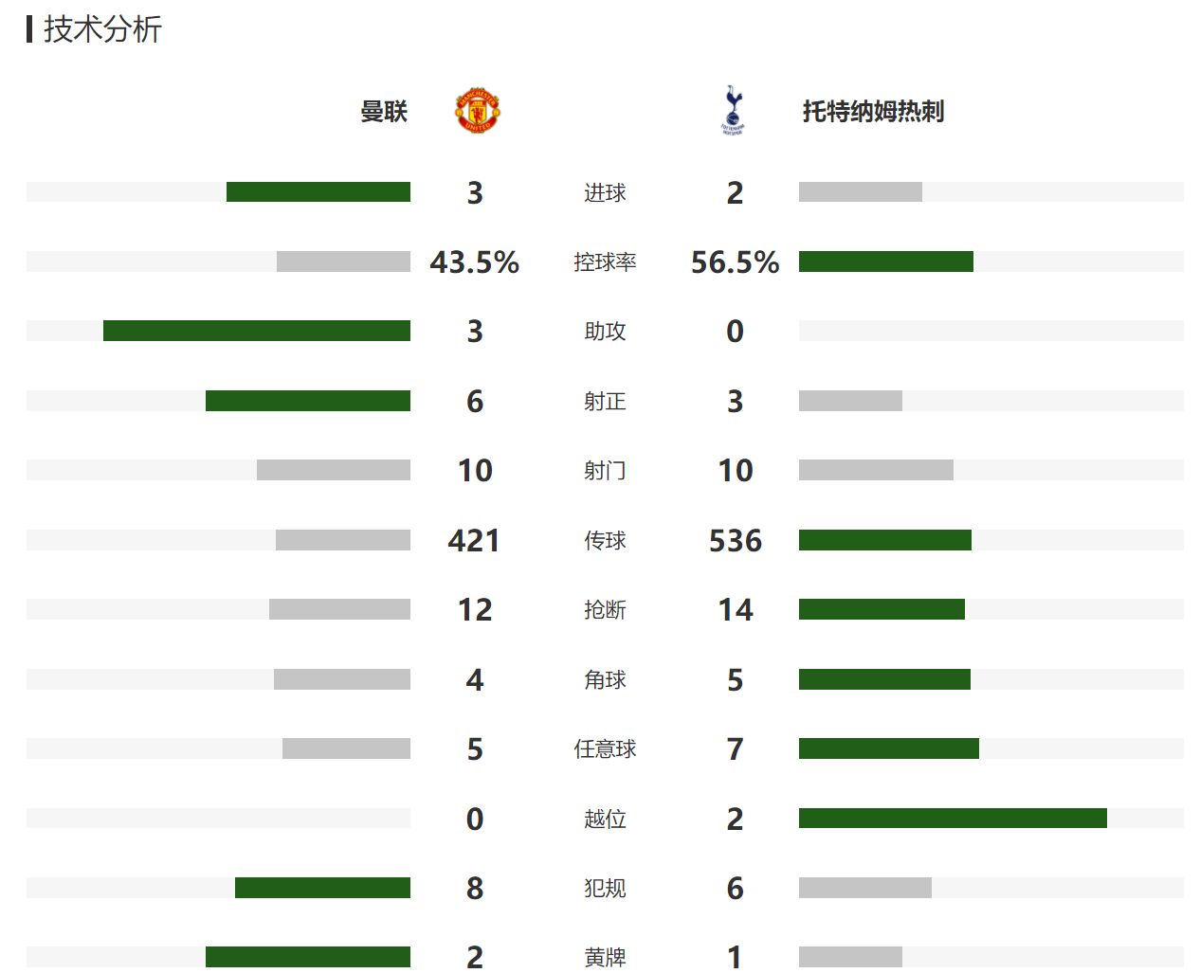The width and height of the screenshot is (1200, 973).
Task: Click Tottenham's green 控球率 bar
Action: 885,261
